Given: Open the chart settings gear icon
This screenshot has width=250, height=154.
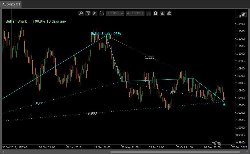Looking at the screenshot, I should 88,13.
